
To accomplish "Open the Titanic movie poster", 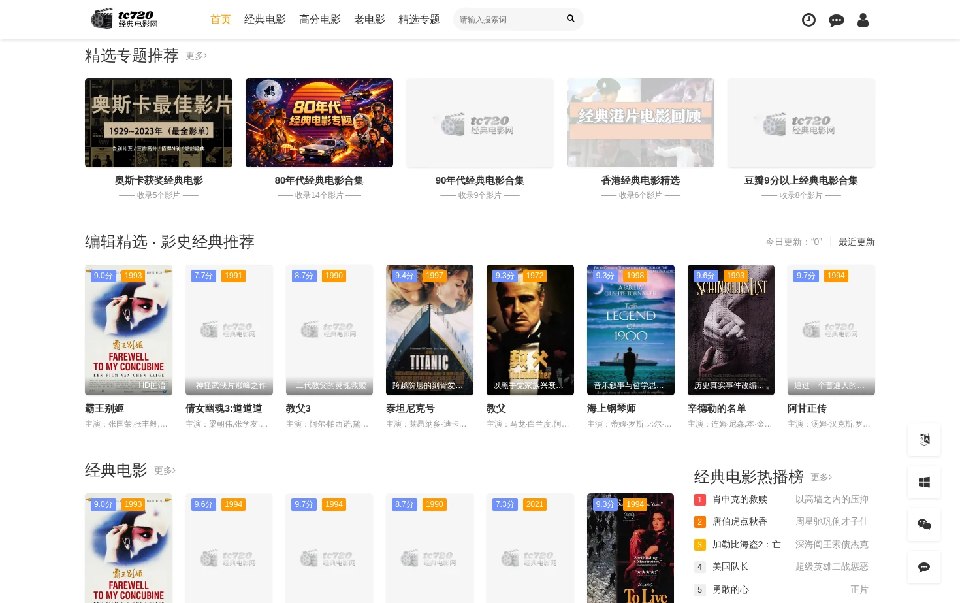I will click(x=430, y=330).
